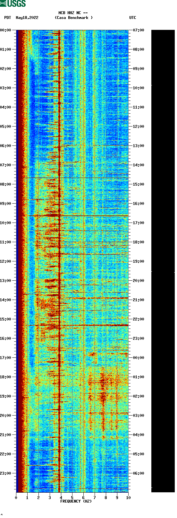This screenshot has width=177, height=518.
Task: Click the '4' frequency axis tick label
Action: pyautogui.click(x=61, y=498)
